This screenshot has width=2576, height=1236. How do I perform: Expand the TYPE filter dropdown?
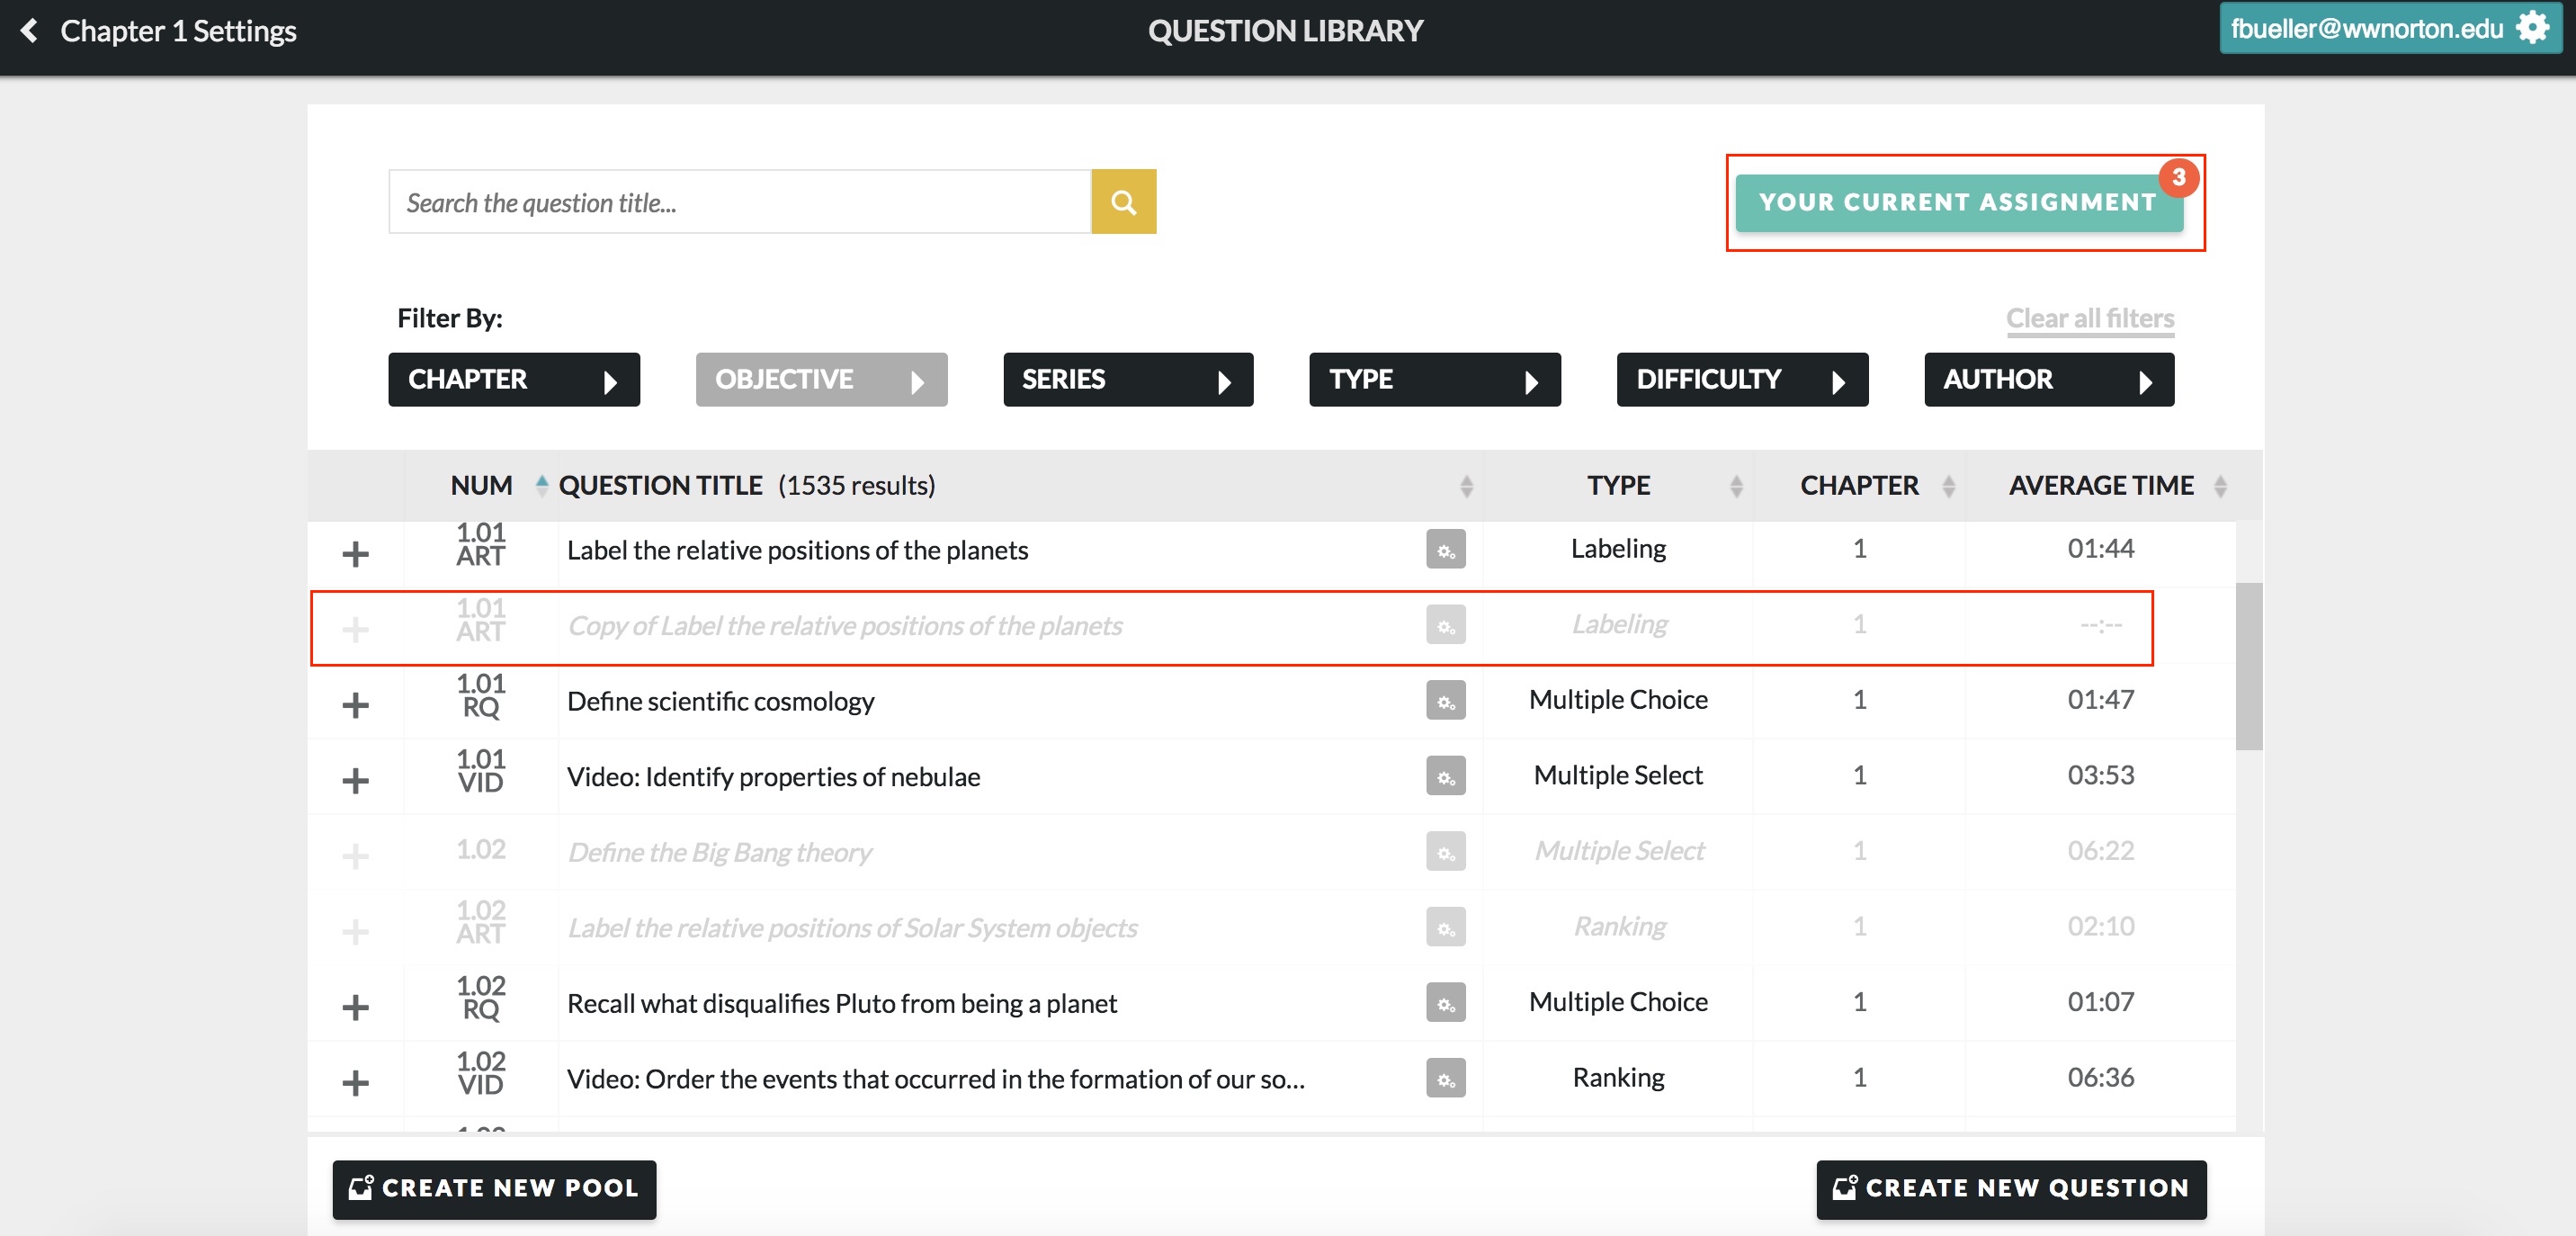1434,380
